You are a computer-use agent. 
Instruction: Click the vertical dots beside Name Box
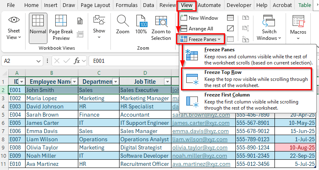(x=47, y=61)
